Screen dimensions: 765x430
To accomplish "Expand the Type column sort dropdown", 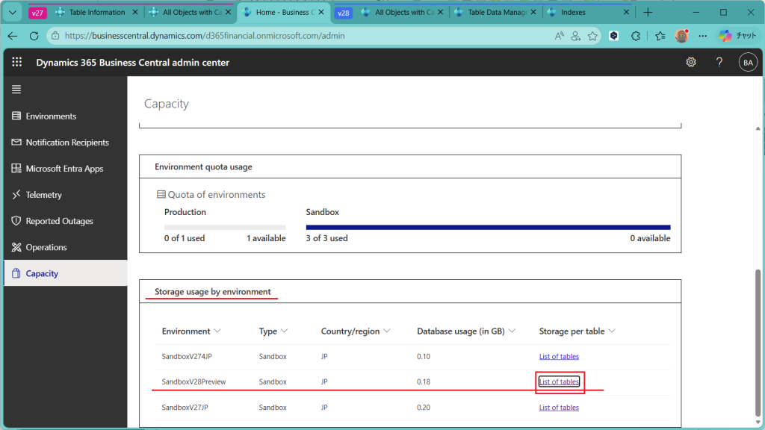I will (285, 331).
